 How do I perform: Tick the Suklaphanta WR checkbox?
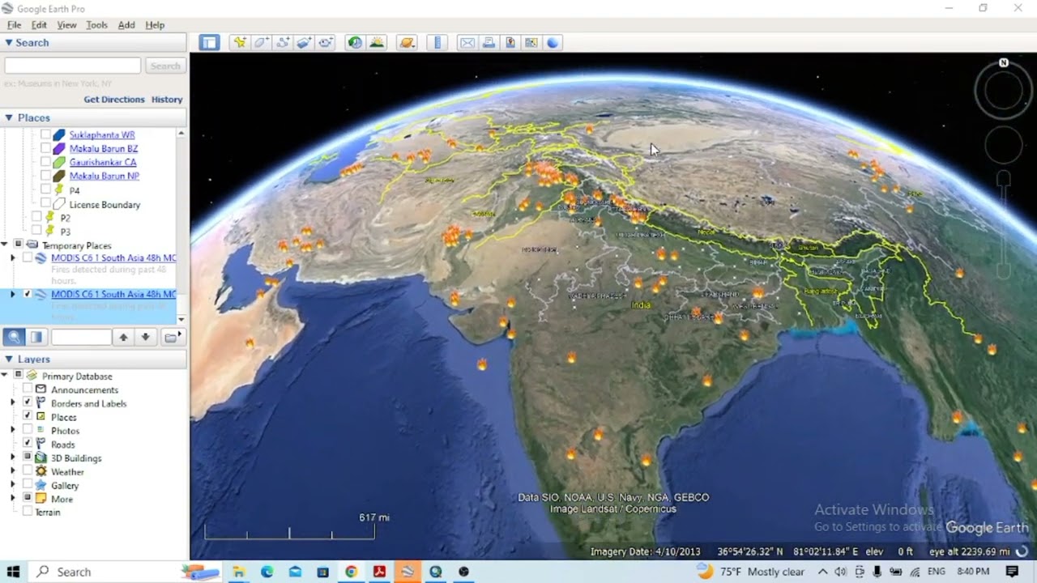pos(46,135)
